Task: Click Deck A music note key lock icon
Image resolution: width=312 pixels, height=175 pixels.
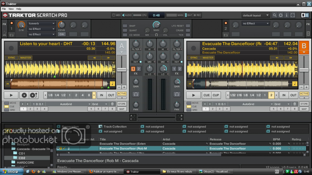Action: pyautogui.click(x=113, y=84)
